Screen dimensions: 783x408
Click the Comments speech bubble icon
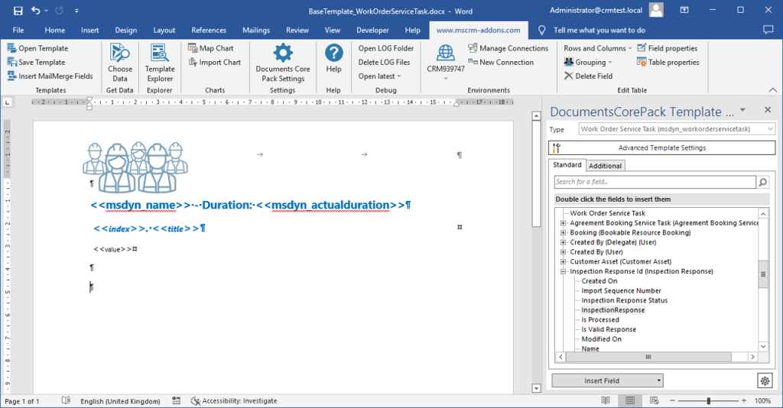point(768,30)
